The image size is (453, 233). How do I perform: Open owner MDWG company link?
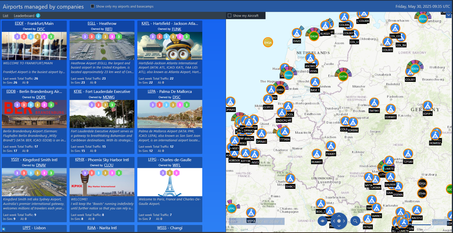109,97
